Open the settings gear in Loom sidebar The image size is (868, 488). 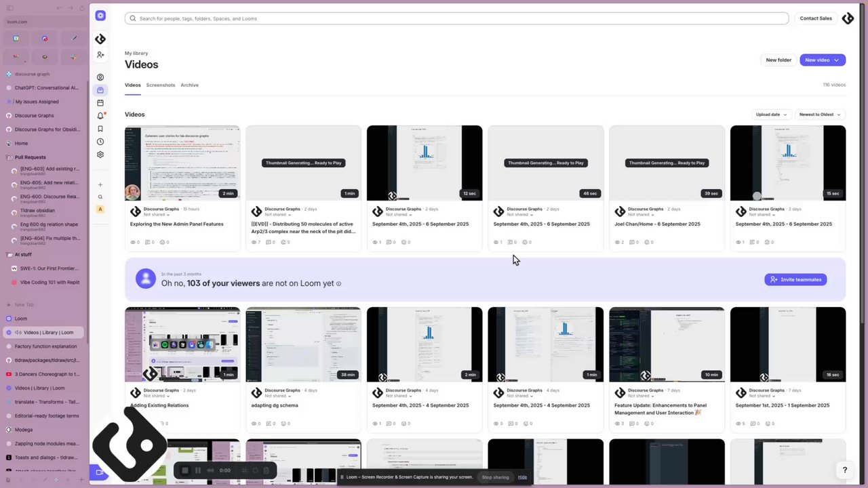(x=100, y=155)
